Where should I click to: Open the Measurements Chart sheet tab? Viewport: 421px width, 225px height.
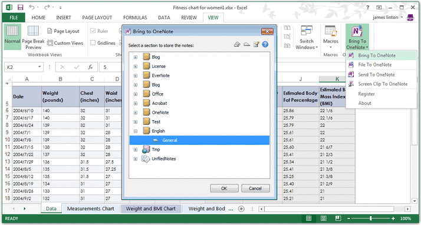[x=90, y=209]
